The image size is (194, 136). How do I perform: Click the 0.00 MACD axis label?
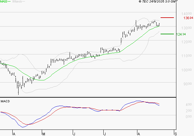[x=189, y=117]
